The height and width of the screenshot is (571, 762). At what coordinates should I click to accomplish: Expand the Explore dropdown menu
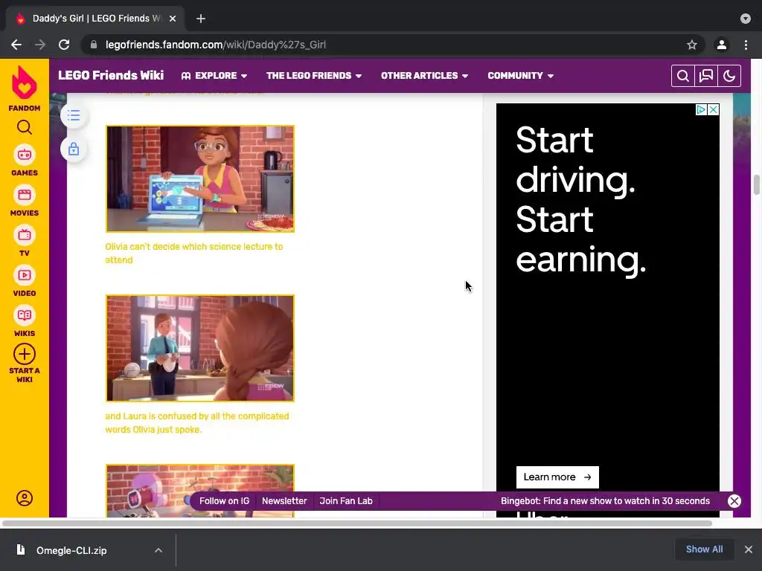click(214, 76)
